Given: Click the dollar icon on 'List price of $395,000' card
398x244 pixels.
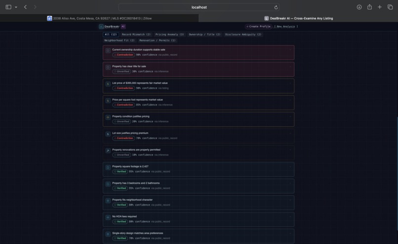Looking at the screenshot, I should pyautogui.click(x=108, y=84).
